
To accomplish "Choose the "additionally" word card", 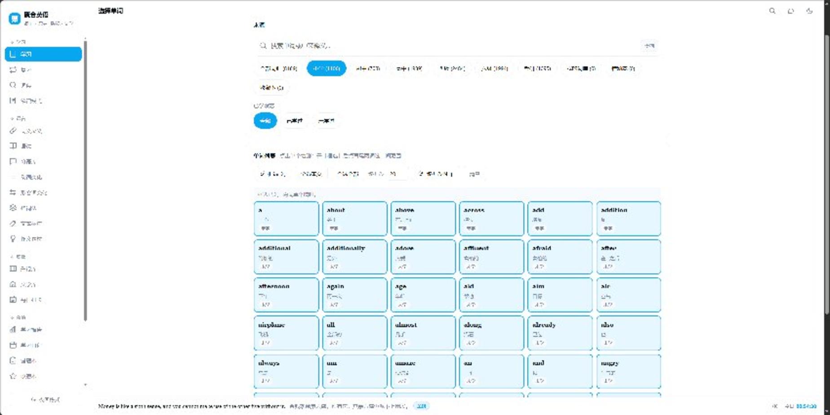I will coord(354,257).
